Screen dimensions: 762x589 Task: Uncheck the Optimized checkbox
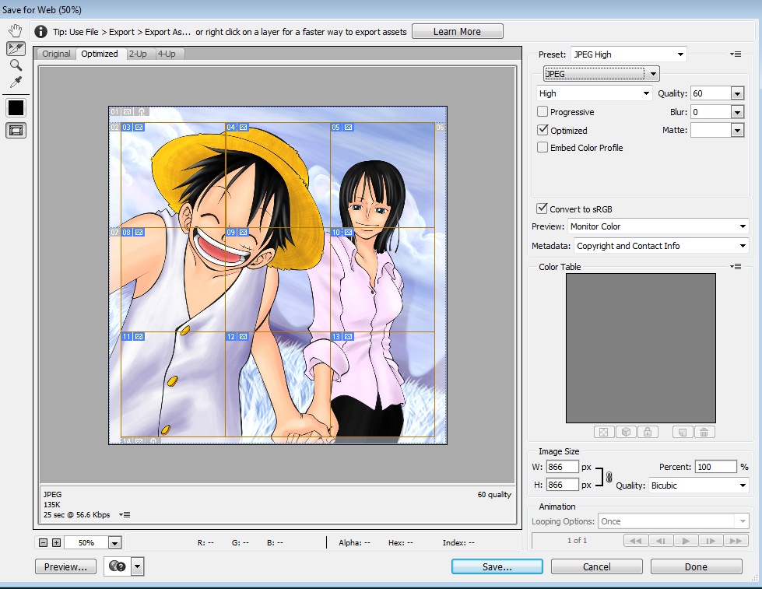point(543,130)
